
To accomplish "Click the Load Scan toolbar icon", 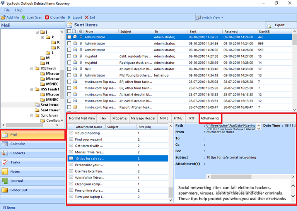I will [x=24, y=17].
